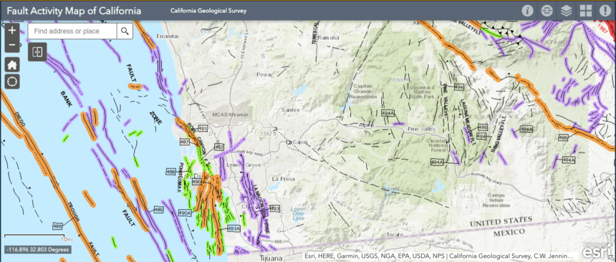The height and width of the screenshot is (262, 616).
Task: Click the Capitan Grande Reservation label
Action: (x=363, y=91)
